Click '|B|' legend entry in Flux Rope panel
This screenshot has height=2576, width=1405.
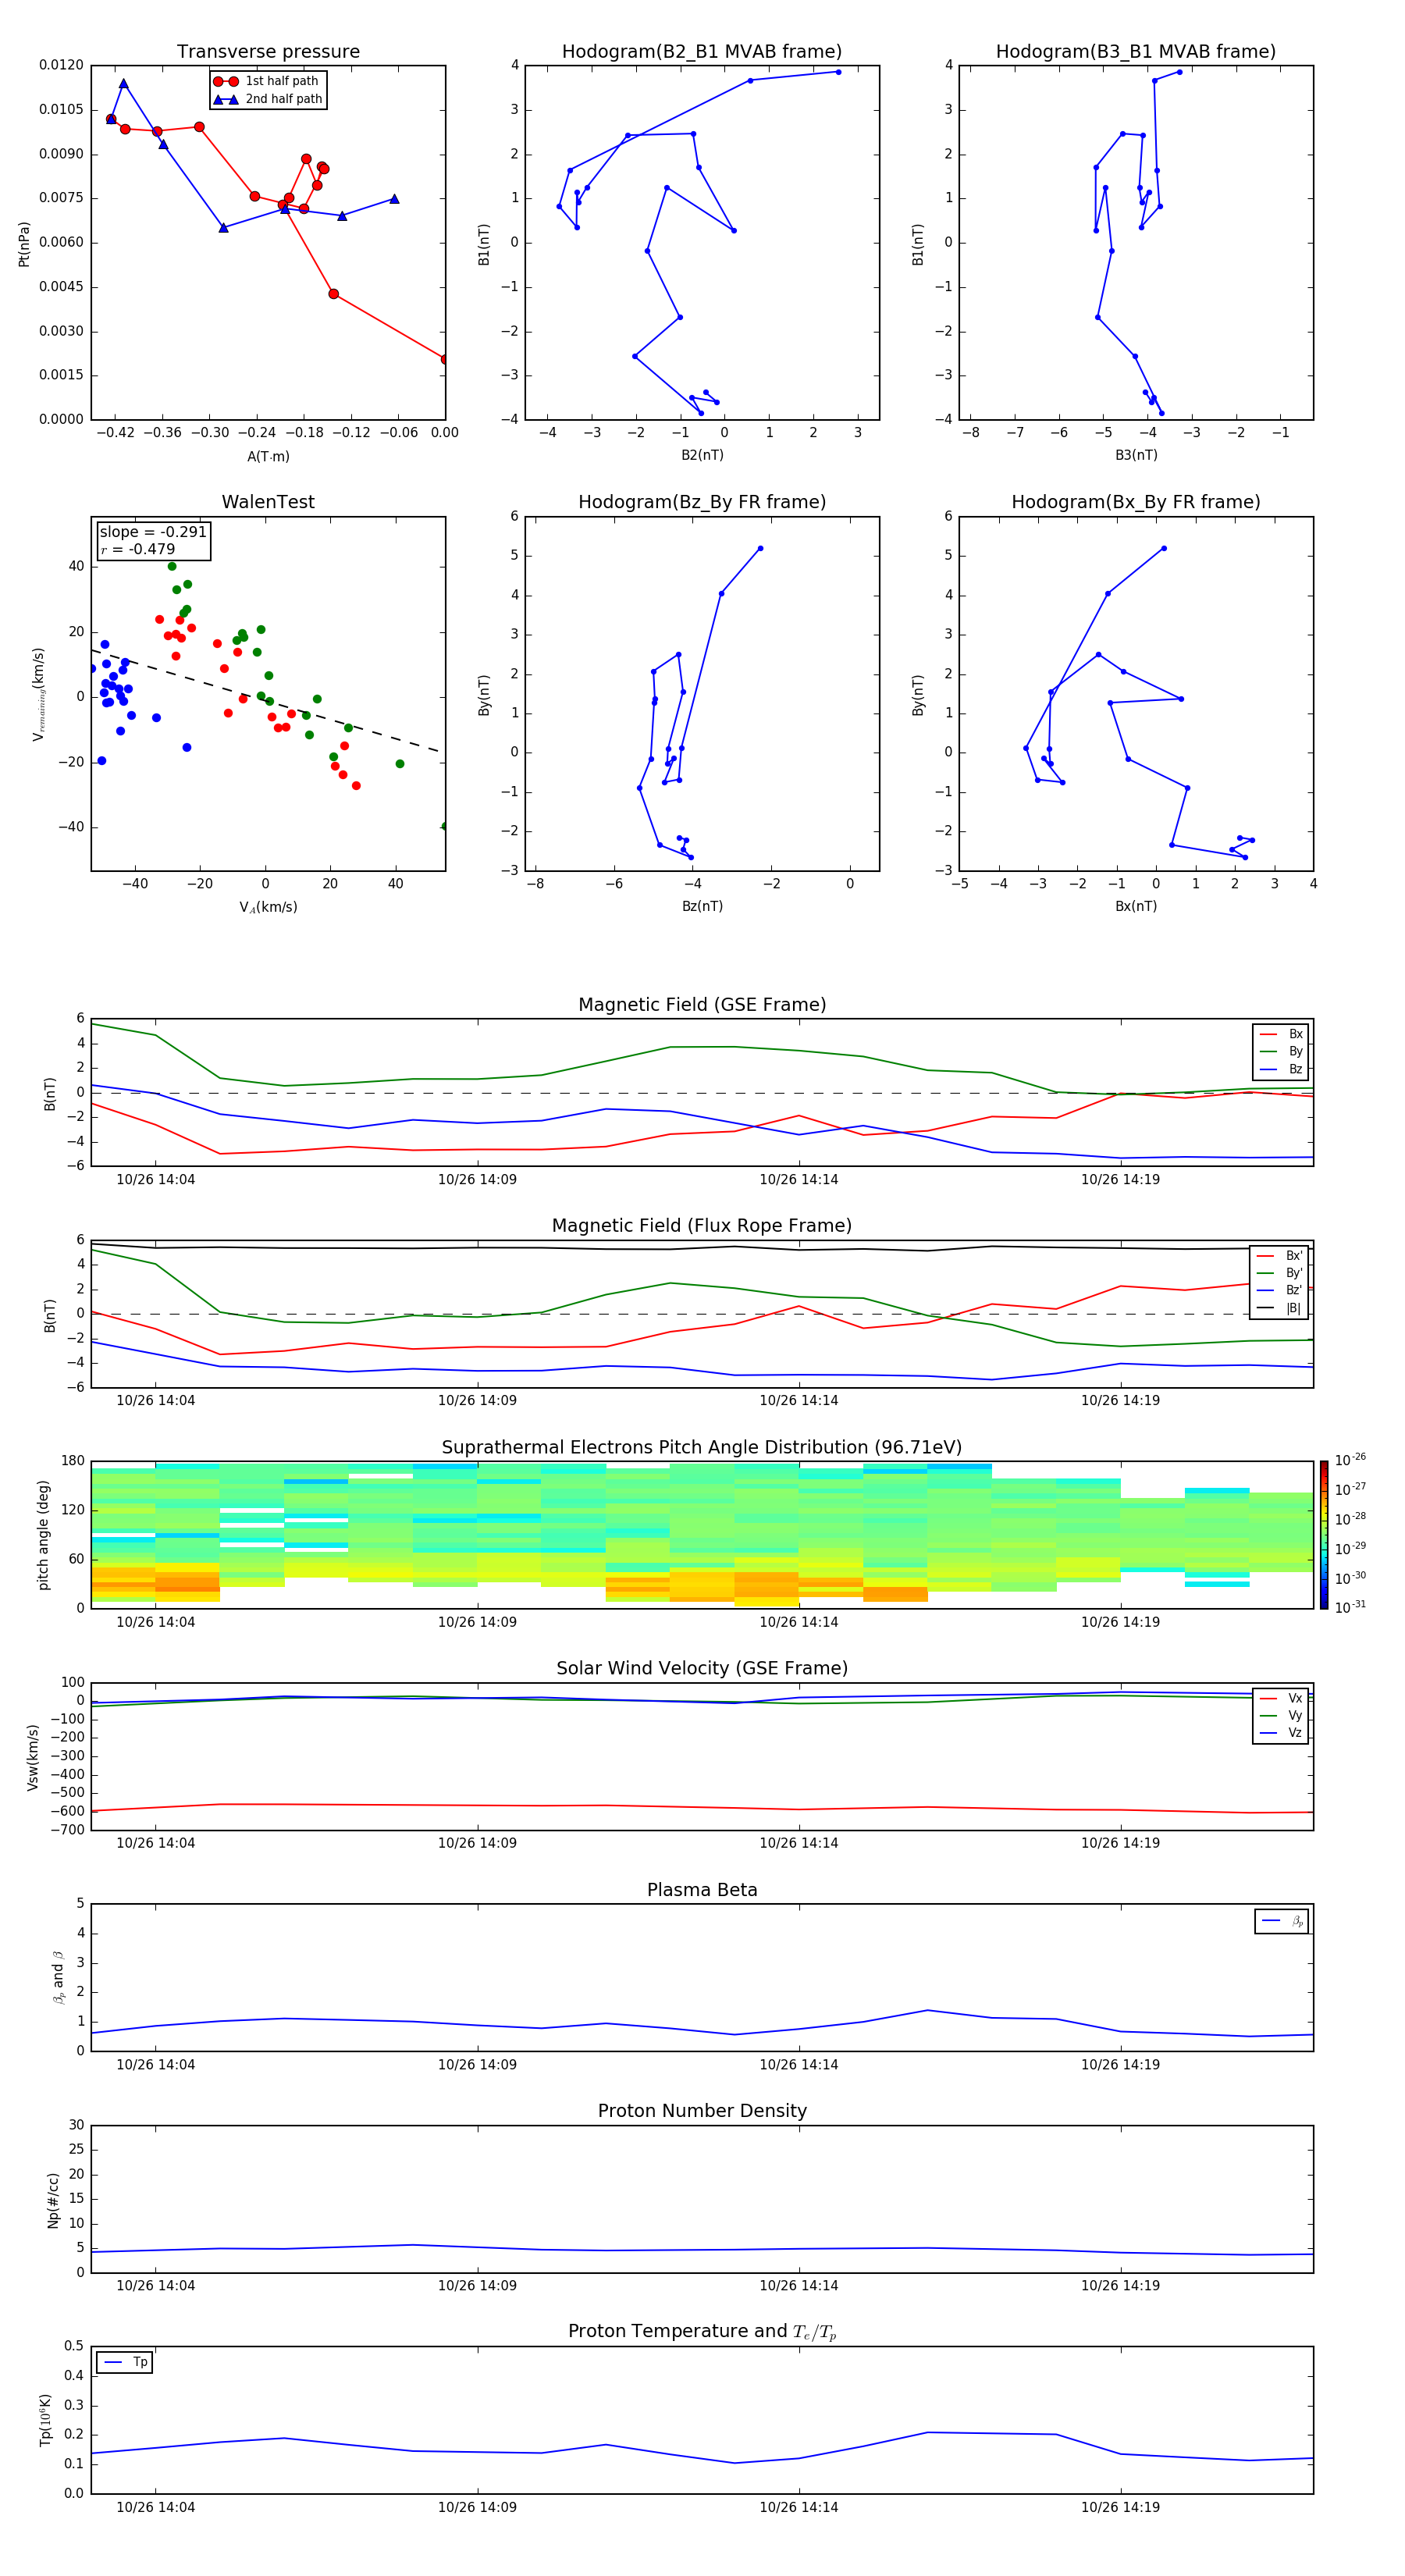click(1280, 1308)
